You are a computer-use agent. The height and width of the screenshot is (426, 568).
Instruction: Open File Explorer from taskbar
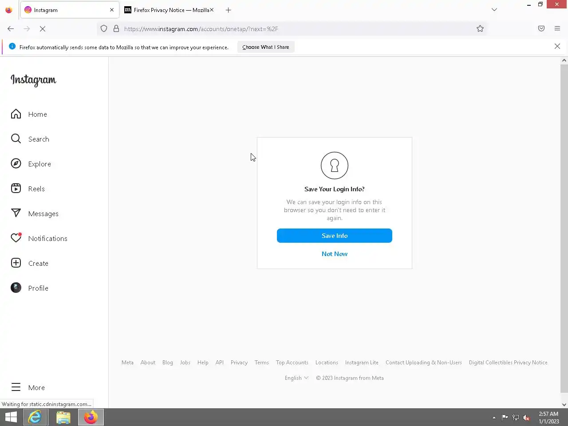coord(63,417)
